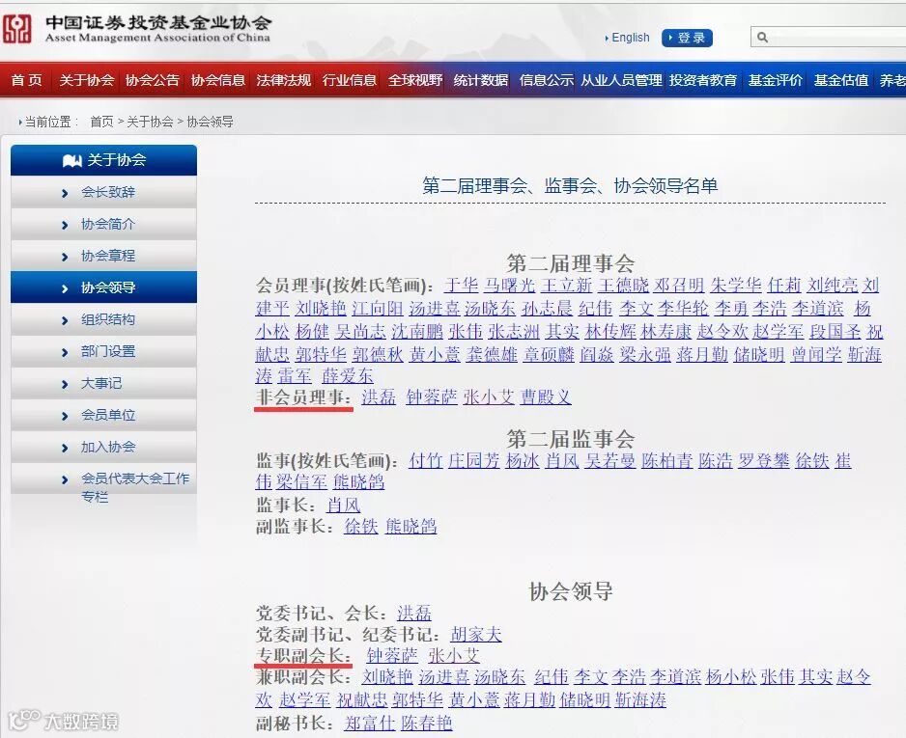
Task: Open the 投资者教育 nav item
Action: (703, 80)
